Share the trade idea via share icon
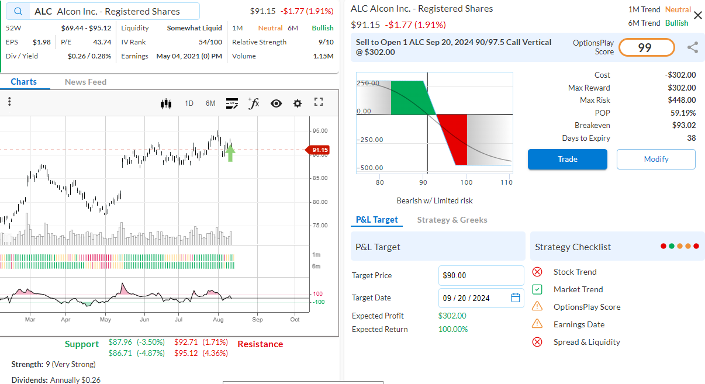This screenshot has height=384, width=705. 693,47
